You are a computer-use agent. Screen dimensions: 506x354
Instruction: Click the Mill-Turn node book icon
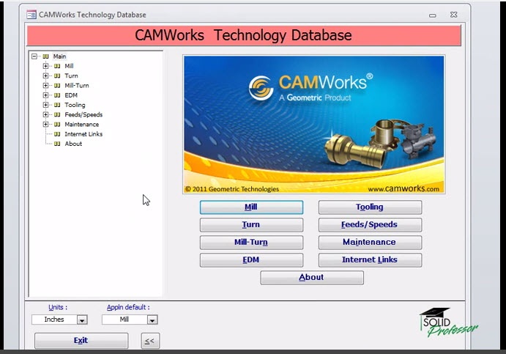[x=57, y=86]
